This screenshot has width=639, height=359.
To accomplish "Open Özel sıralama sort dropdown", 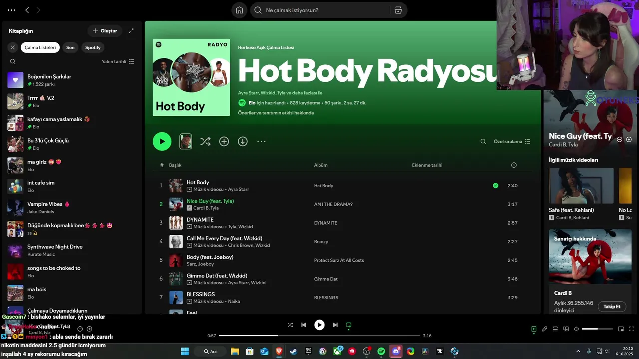I will (512, 142).
